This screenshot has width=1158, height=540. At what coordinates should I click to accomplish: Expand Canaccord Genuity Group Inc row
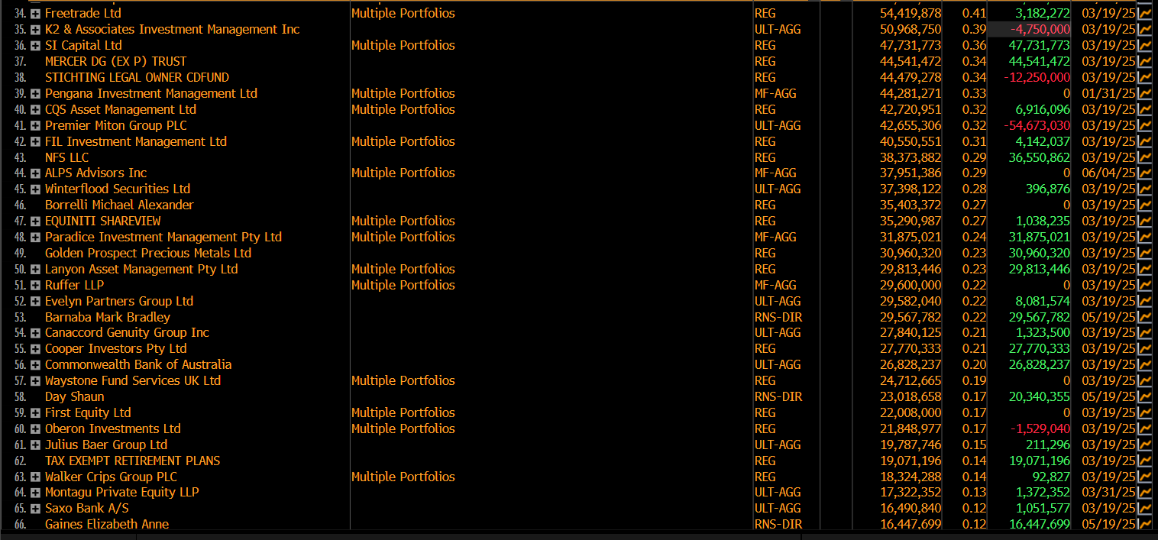pos(35,332)
